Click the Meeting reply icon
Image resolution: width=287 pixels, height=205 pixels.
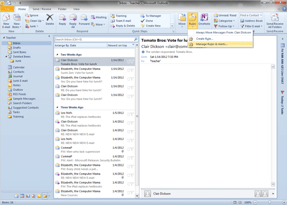tap(93, 17)
